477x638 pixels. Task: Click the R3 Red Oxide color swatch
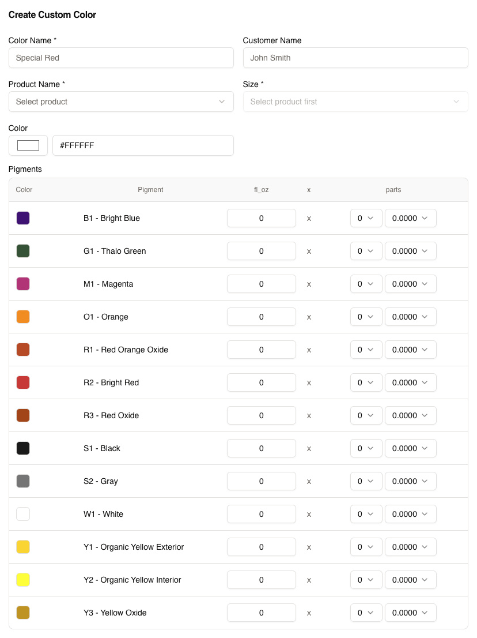click(x=23, y=415)
